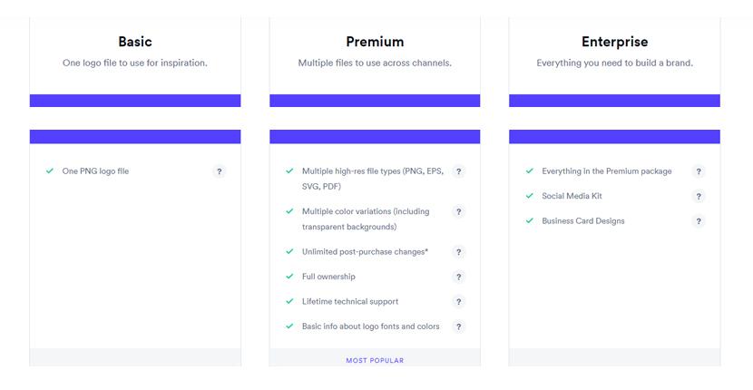
Task: Click the Most Popular label
Action: 375,361
